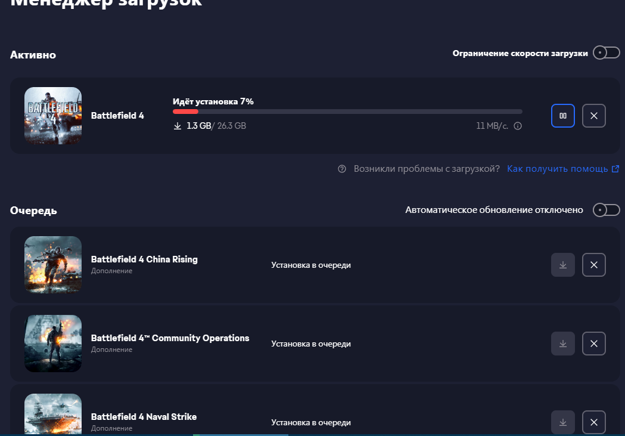Click the 'Ограничение скорости загрузки' label
This screenshot has height=436, width=625.
coord(520,54)
